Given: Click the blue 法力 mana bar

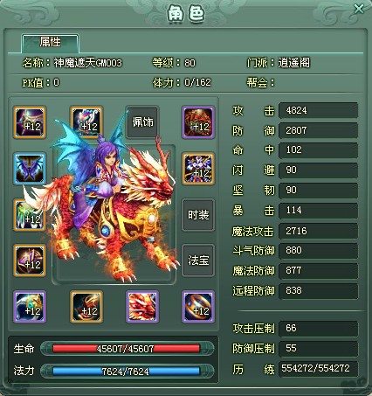Looking at the screenshot, I should click(127, 372).
